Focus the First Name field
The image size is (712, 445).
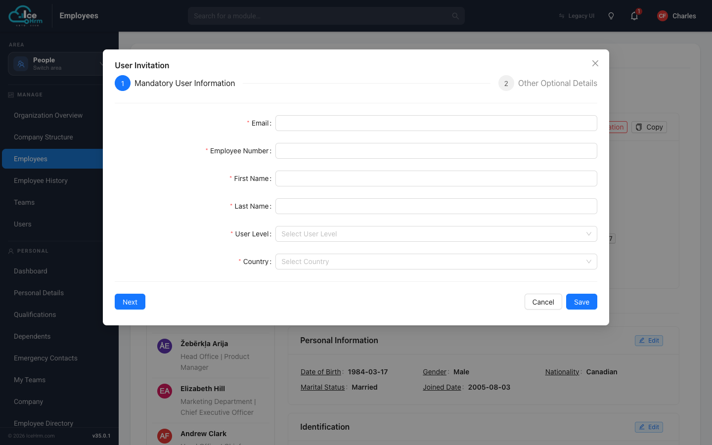click(x=436, y=178)
